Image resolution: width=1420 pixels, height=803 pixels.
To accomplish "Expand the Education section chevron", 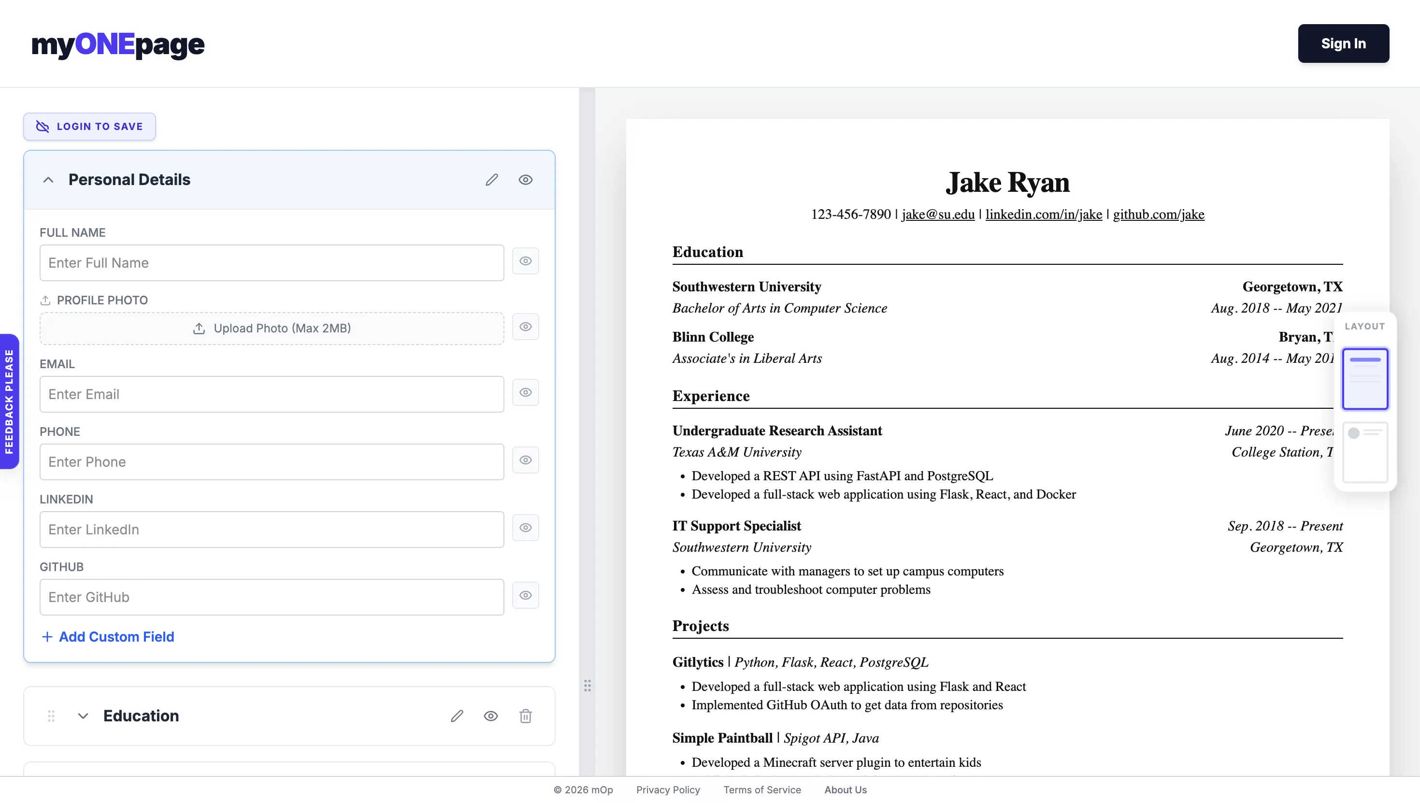I will pyautogui.click(x=83, y=716).
